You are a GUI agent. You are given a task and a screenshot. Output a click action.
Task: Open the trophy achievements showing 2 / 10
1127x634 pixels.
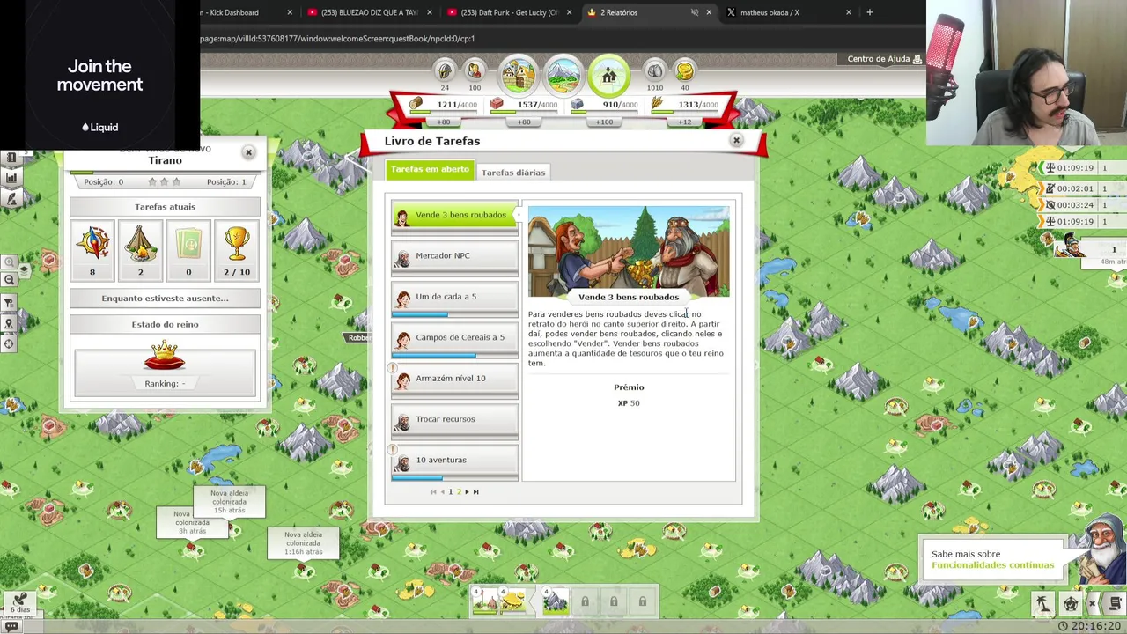(x=236, y=250)
